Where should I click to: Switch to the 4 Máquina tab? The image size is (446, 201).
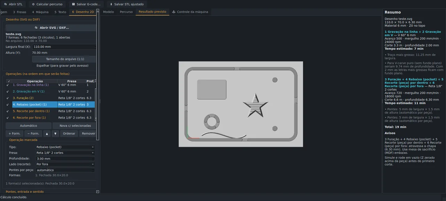[x=40, y=12]
